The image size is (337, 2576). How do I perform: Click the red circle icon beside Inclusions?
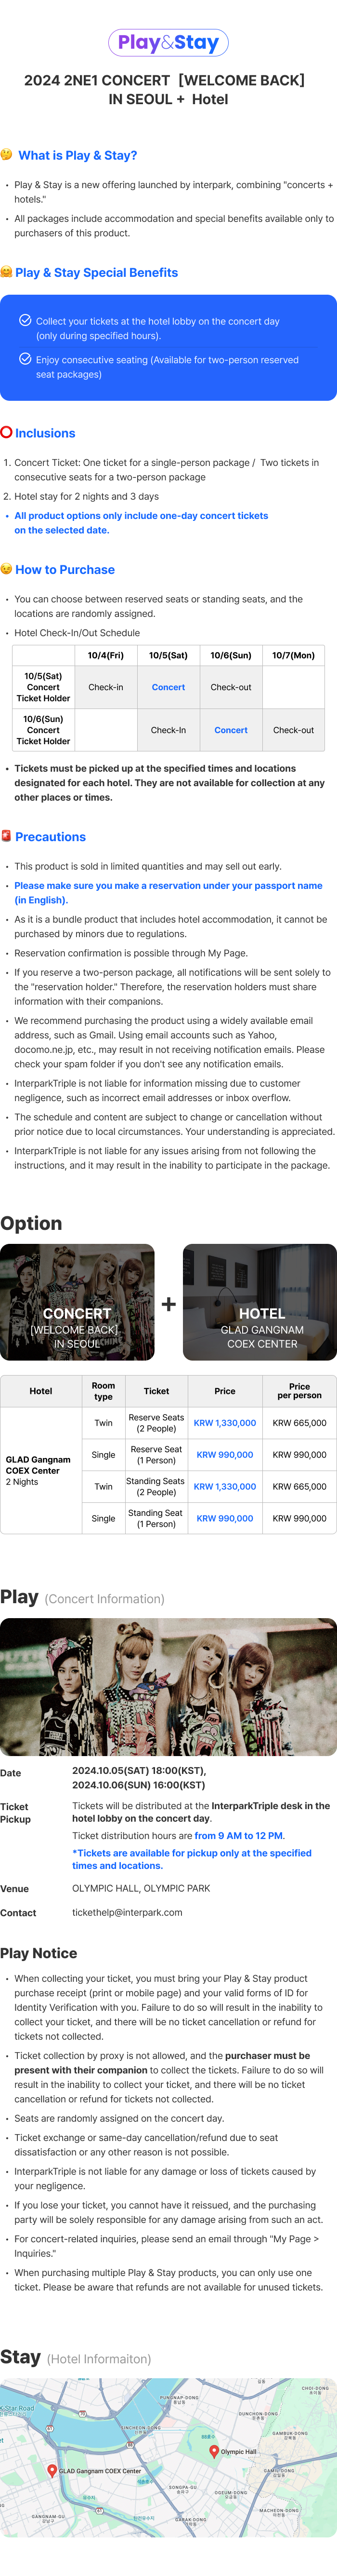point(6,433)
